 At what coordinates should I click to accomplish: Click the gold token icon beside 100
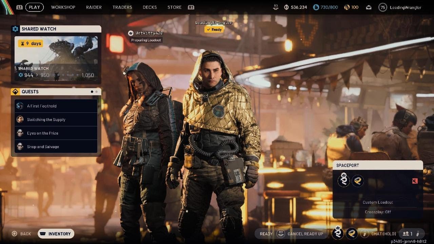[347, 7]
